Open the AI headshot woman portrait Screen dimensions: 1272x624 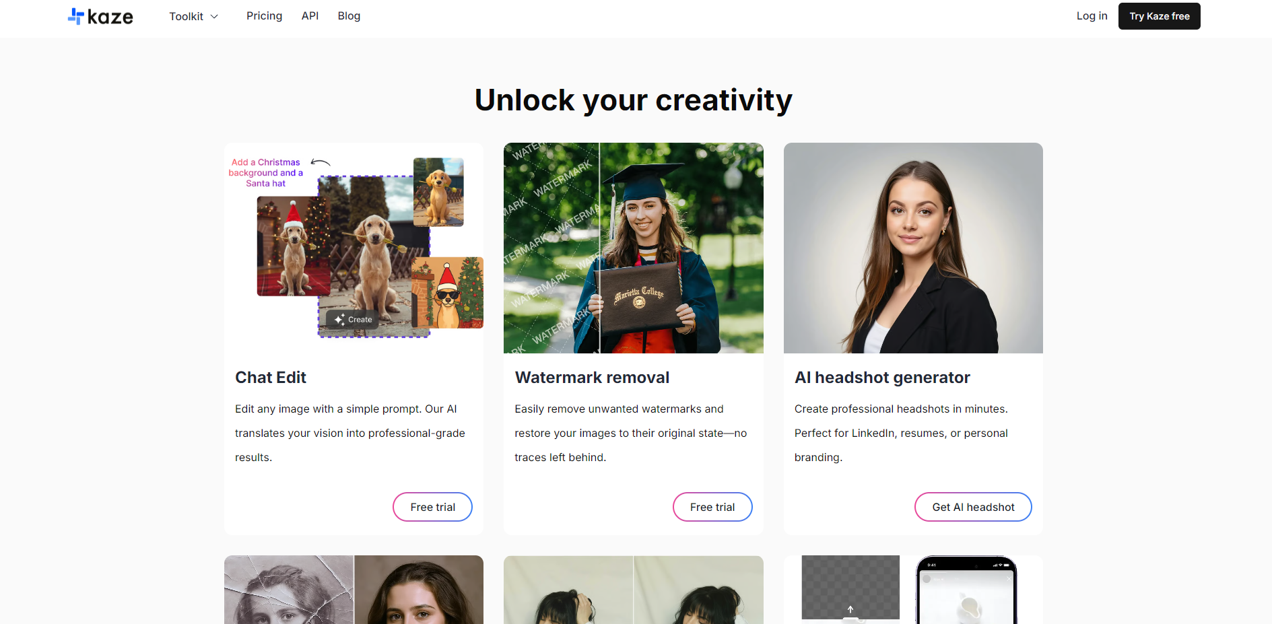913,248
